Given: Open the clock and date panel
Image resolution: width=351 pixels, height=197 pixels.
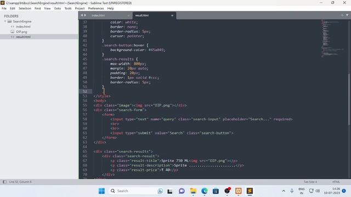Looking at the screenshot, I should coord(332,191).
